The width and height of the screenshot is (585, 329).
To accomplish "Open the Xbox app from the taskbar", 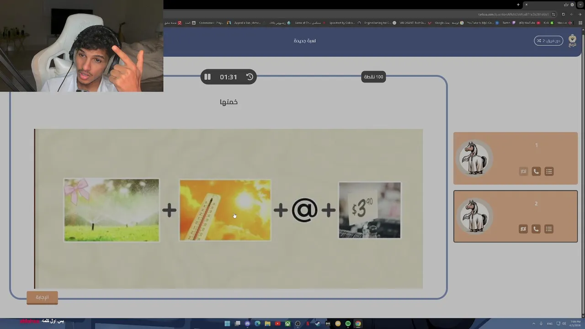I will 288,324.
